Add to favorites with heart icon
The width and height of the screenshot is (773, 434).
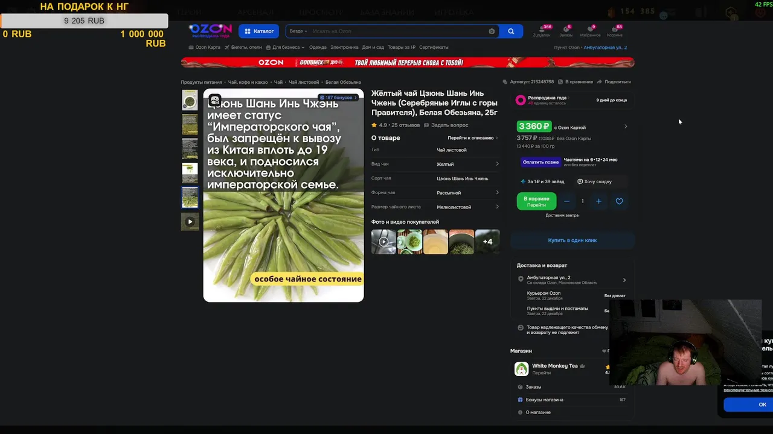(x=619, y=201)
